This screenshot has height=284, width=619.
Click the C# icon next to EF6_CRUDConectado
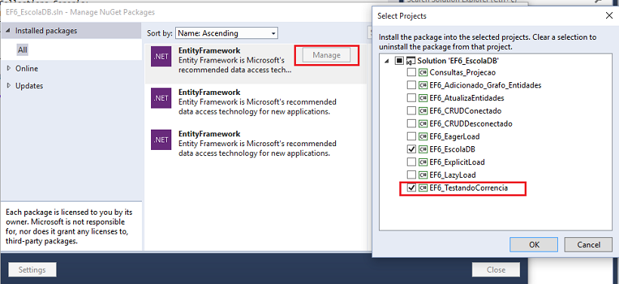tap(423, 111)
